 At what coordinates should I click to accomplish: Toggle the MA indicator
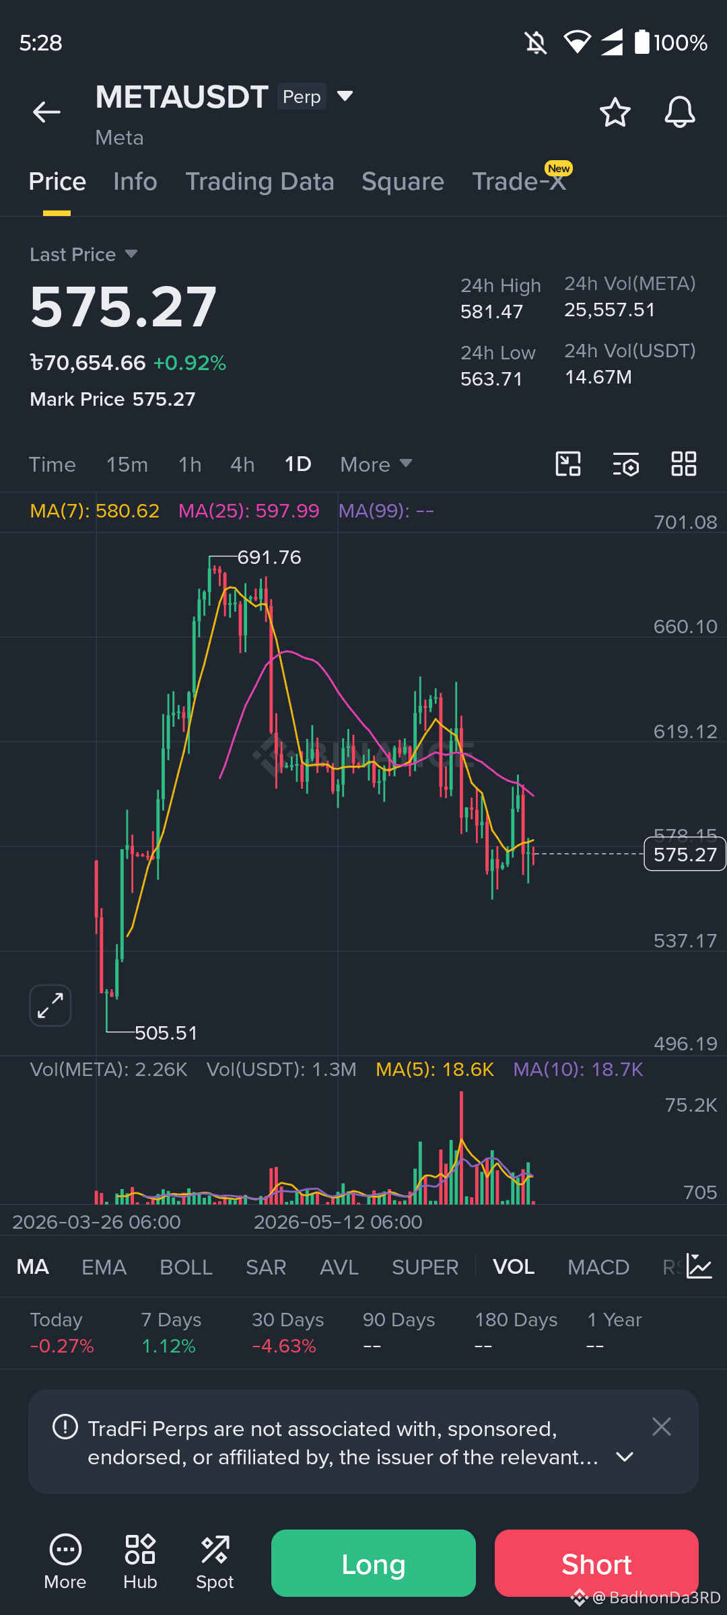click(x=33, y=1267)
